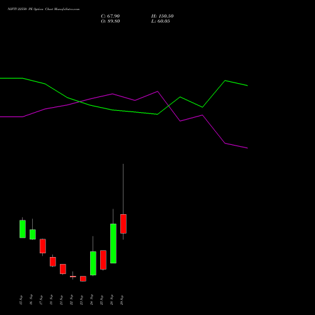
Task: Click the 17 Sep red candlestick
Action: tap(43, 246)
